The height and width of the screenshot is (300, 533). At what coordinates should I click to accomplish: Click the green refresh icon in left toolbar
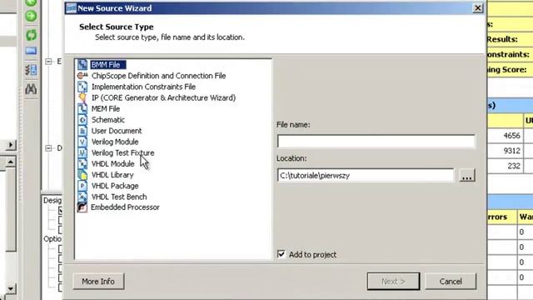[x=31, y=35]
